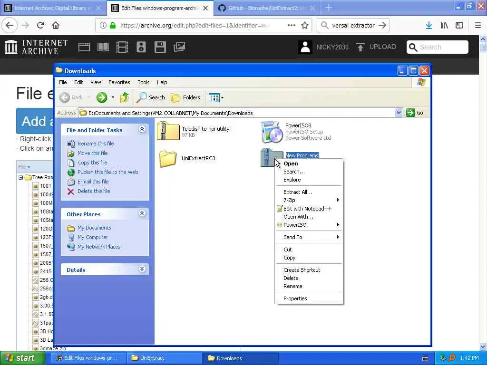Choose Open from the context menu
This screenshot has width=487, height=365.
pos(309,163)
